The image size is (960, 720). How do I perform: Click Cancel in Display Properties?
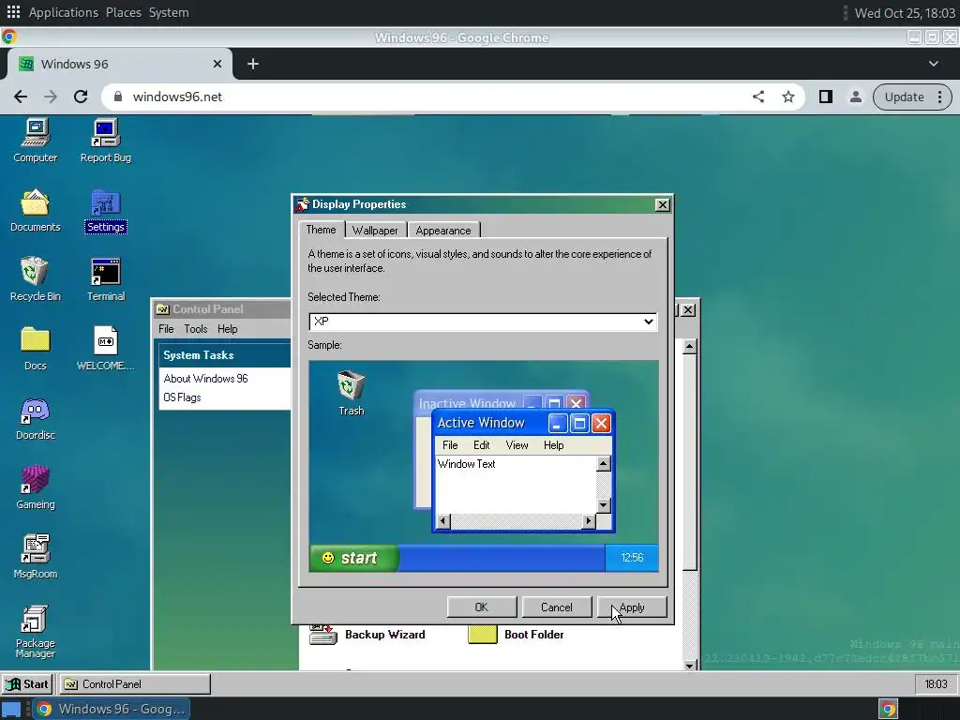(556, 607)
